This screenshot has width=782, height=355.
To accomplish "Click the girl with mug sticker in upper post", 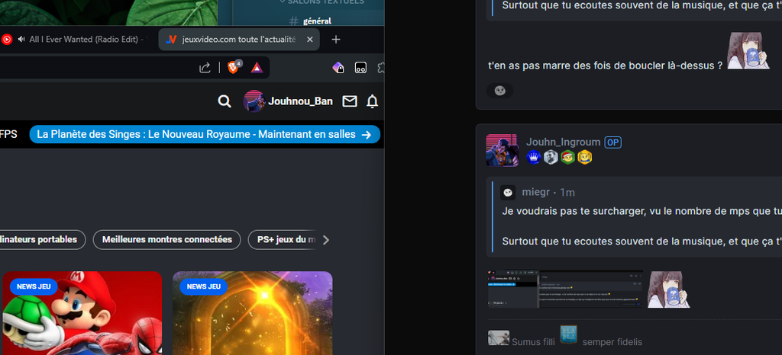I will pos(748,51).
